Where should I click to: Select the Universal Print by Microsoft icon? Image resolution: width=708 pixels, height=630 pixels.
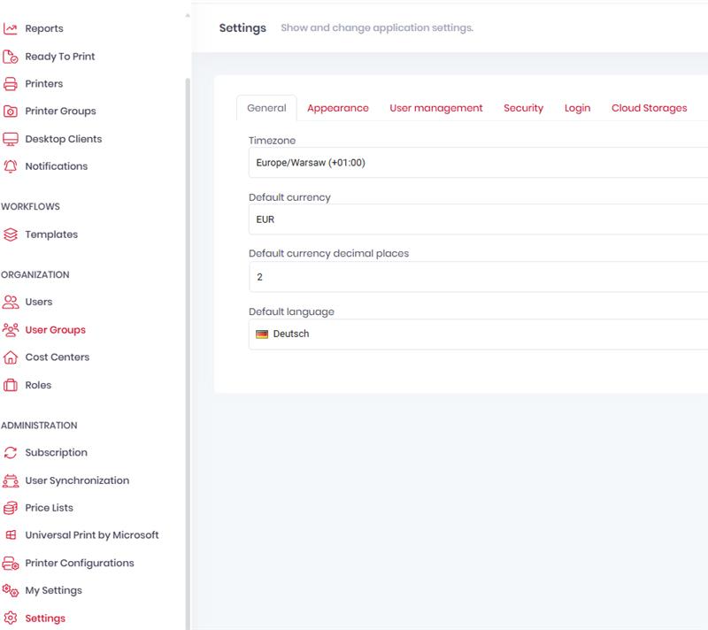tap(11, 535)
